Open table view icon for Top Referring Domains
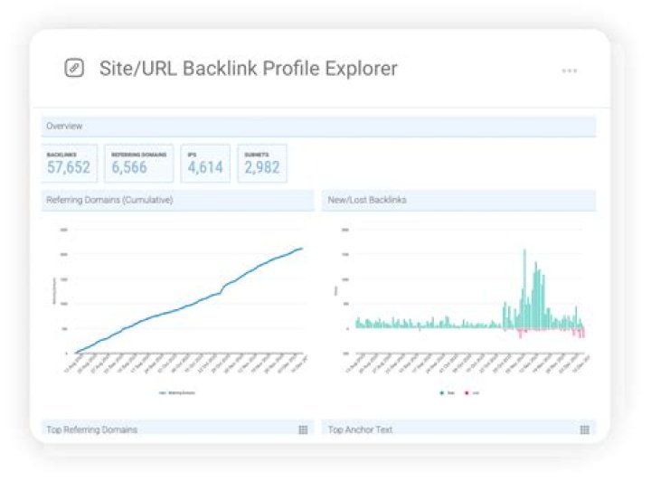Image resolution: width=651 pixels, height=481 pixels. (303, 429)
